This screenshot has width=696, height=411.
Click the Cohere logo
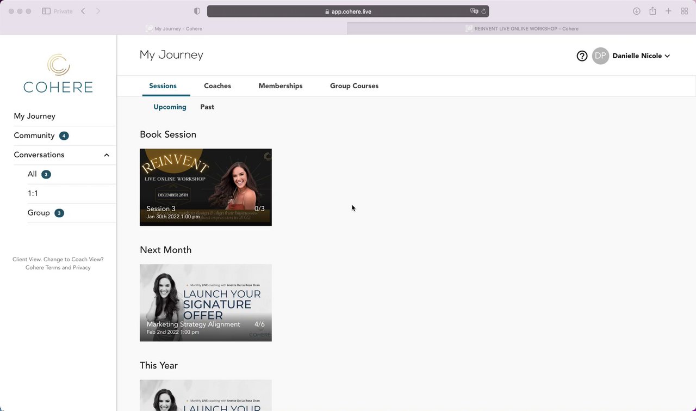pos(58,73)
